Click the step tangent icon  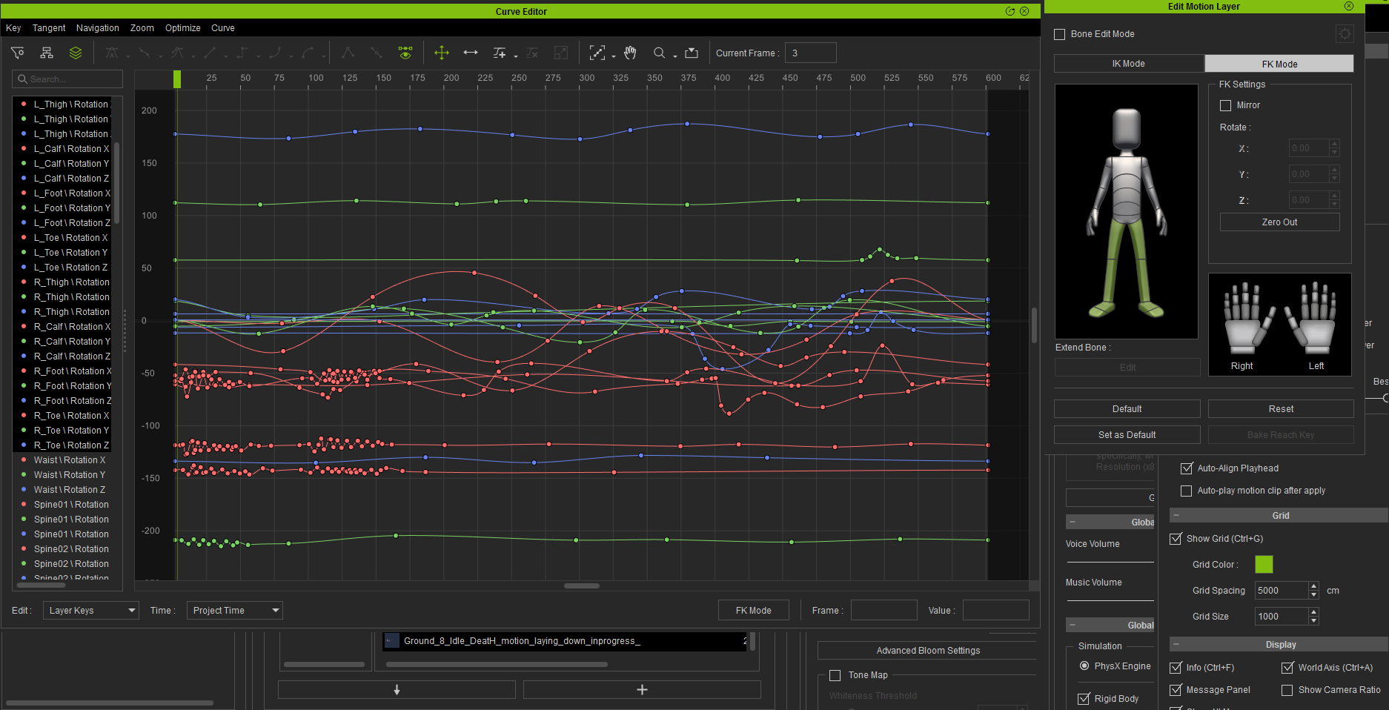coord(242,53)
